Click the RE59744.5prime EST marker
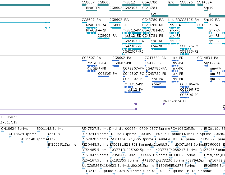This screenshot has height=175, width=225. [83, 137]
